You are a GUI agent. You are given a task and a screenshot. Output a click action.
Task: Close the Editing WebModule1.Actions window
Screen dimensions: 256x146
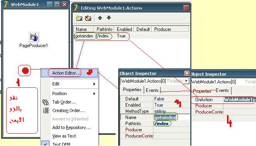(x=186, y=8)
